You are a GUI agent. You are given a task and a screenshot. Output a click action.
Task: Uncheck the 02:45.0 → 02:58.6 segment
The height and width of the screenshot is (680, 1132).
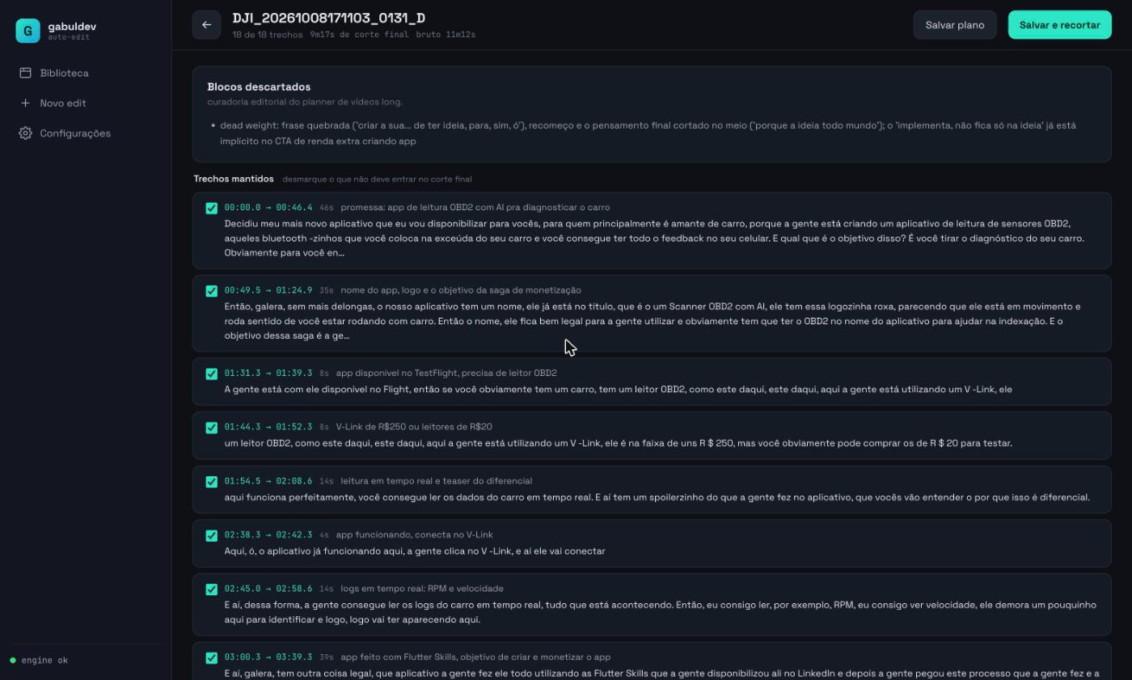[212, 589]
